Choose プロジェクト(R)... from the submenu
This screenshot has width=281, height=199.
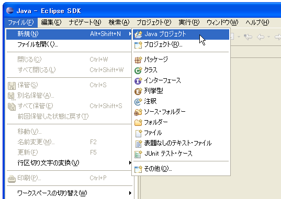pos(181,44)
